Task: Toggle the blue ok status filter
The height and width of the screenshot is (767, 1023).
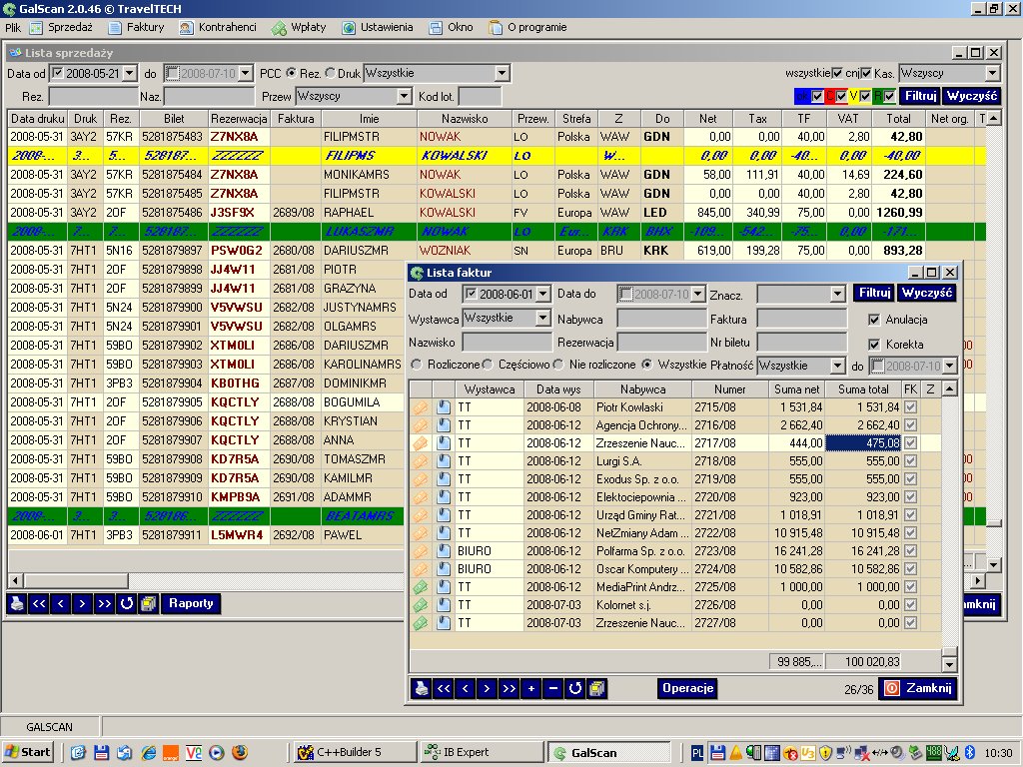Action: pos(817,97)
